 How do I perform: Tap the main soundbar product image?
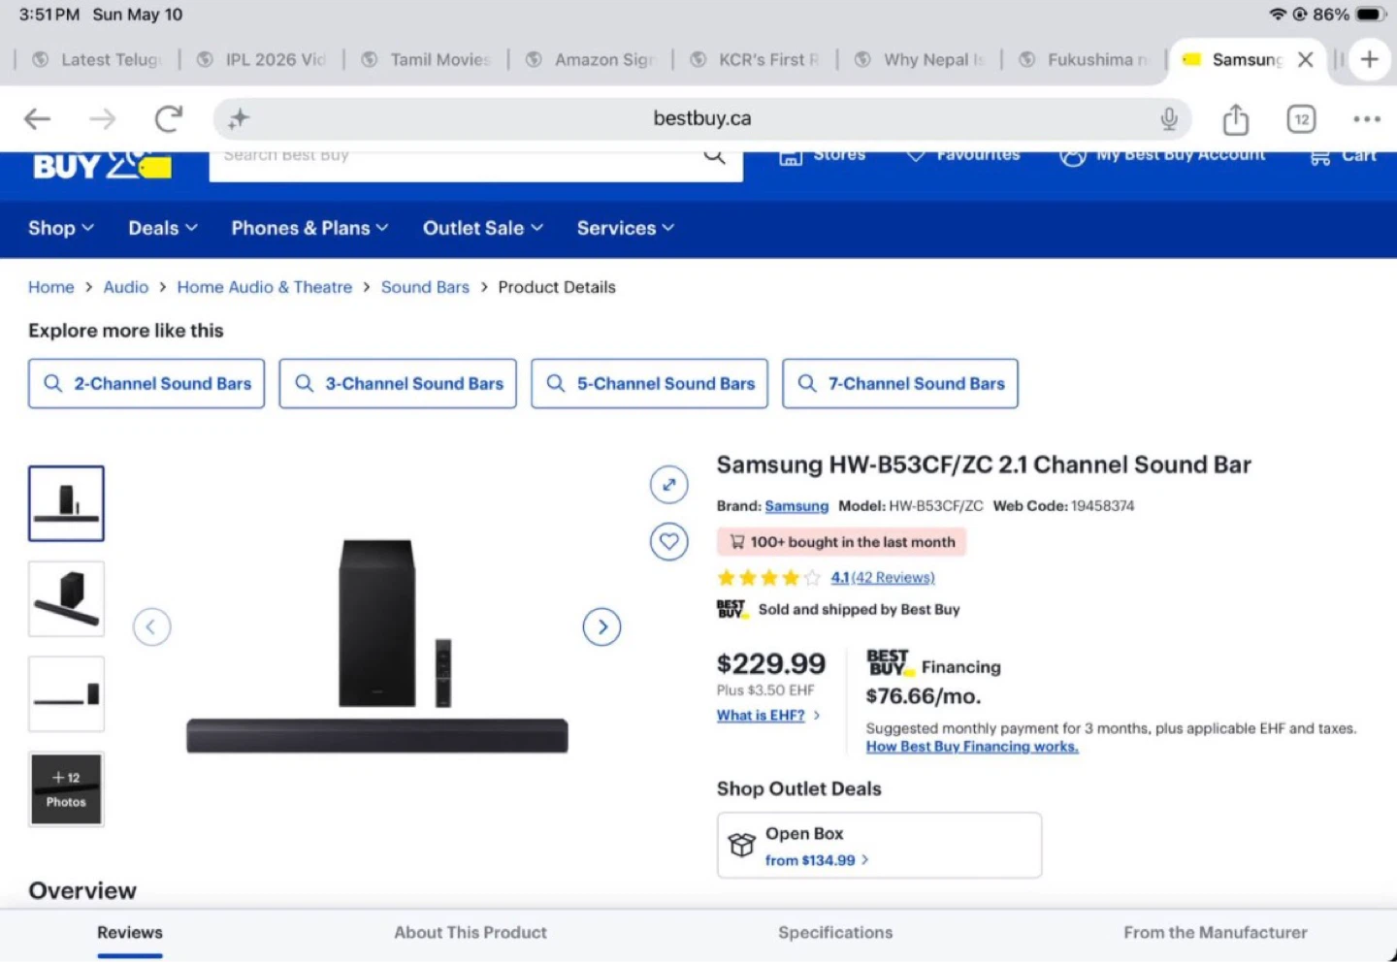pyautogui.click(x=377, y=646)
